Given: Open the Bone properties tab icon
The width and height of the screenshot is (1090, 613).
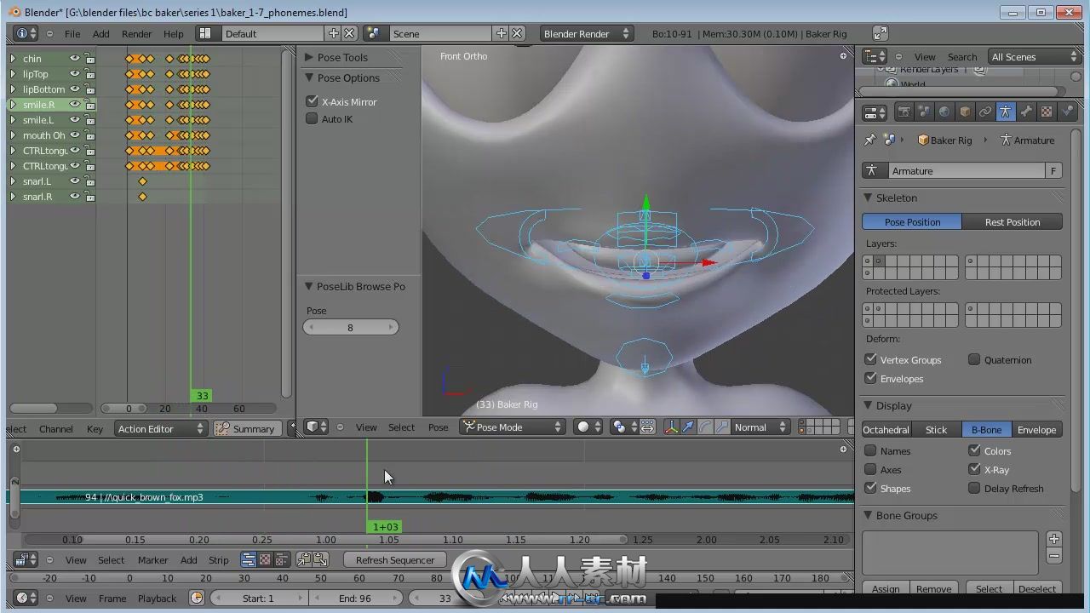Looking at the screenshot, I should 1026,112.
